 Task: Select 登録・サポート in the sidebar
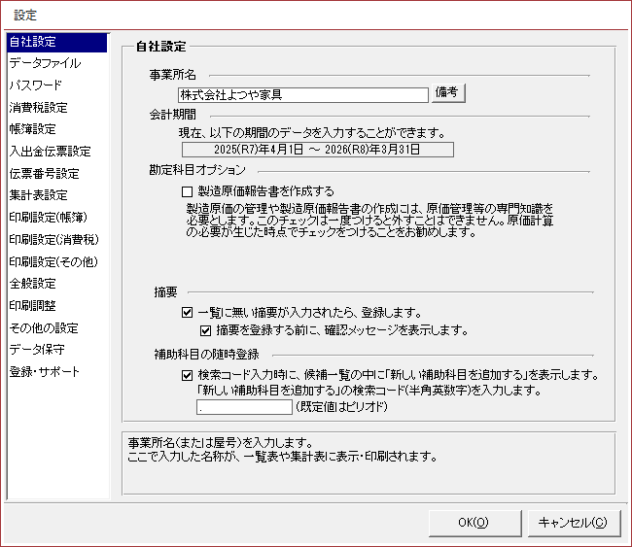[x=45, y=372]
